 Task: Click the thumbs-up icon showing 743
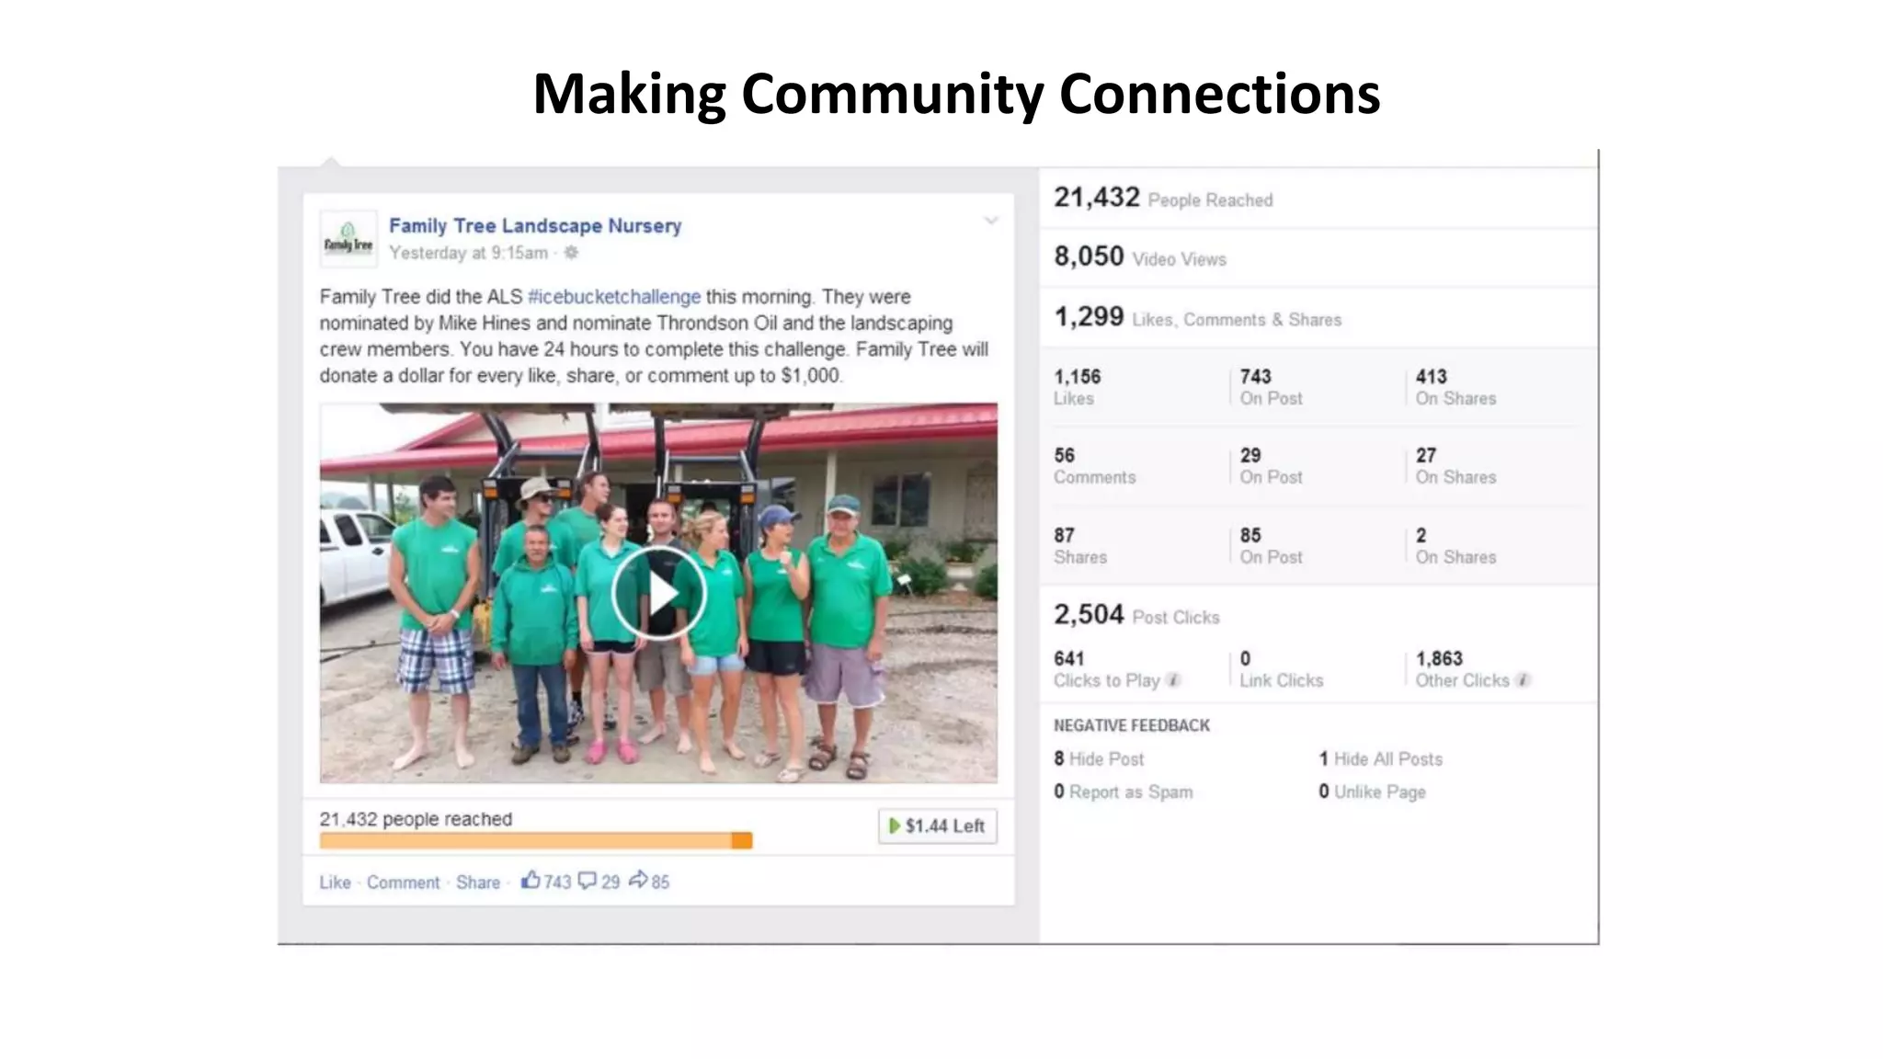[x=531, y=881]
